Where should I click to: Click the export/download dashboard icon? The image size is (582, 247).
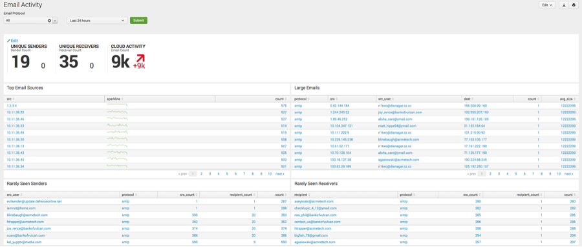coord(564,5)
